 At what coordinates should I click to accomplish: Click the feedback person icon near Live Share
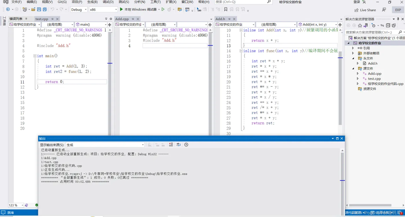384,10
